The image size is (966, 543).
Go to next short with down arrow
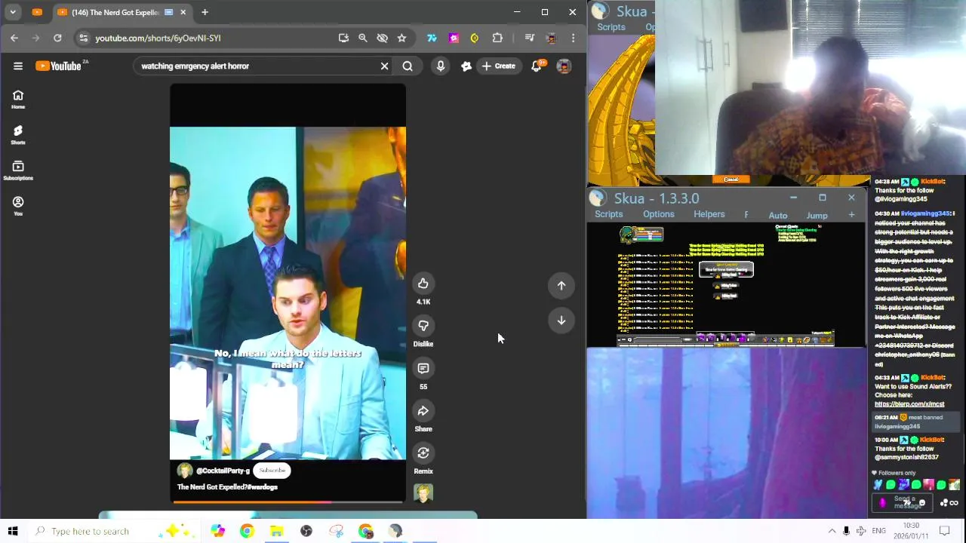561,321
